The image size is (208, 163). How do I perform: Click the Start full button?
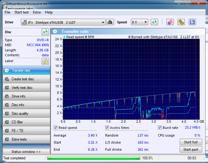tap(191, 142)
